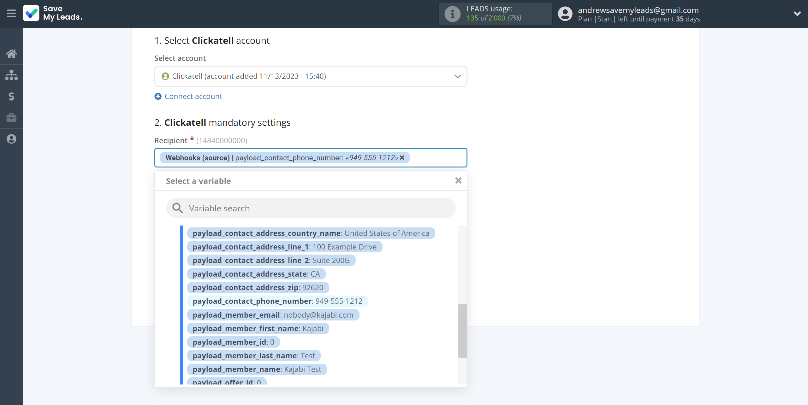808x405 pixels.
Task: Expand the account menu chevron
Action: pyautogui.click(x=797, y=14)
